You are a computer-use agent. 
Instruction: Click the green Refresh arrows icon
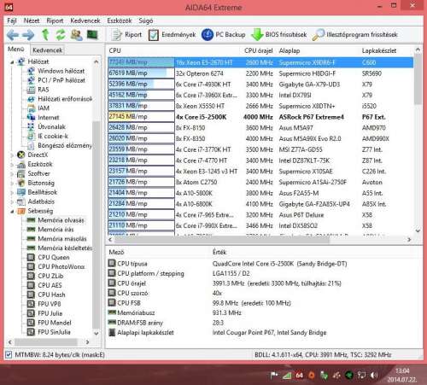(x=61, y=35)
